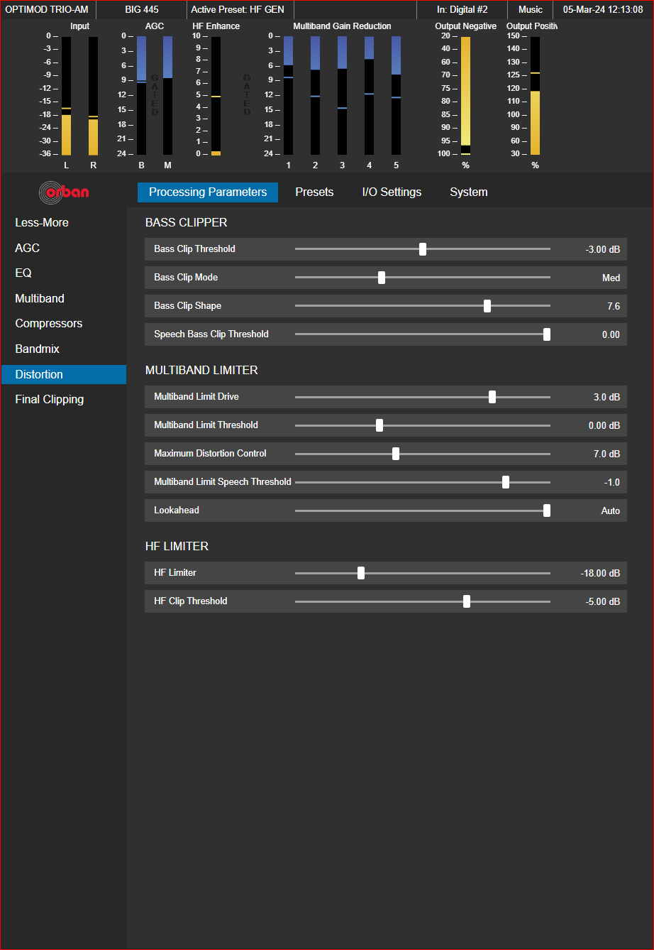Click the Music mode indicator
654x950 pixels.
click(531, 9)
